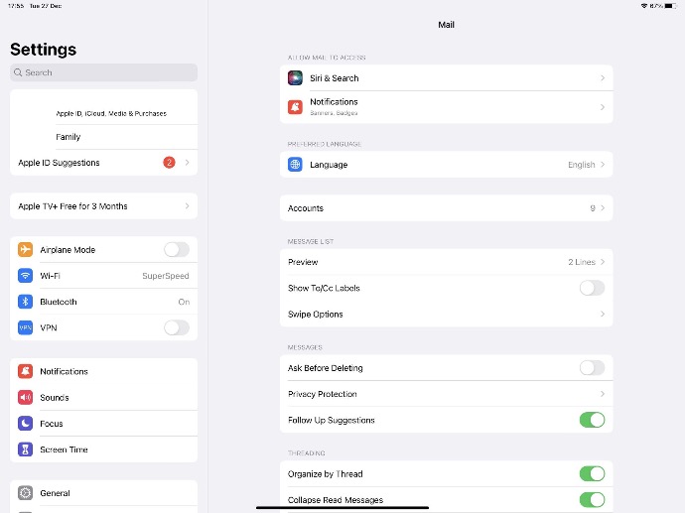The height and width of the screenshot is (513, 685).
Task: Tap the Siri & Search icon
Action: (x=295, y=77)
